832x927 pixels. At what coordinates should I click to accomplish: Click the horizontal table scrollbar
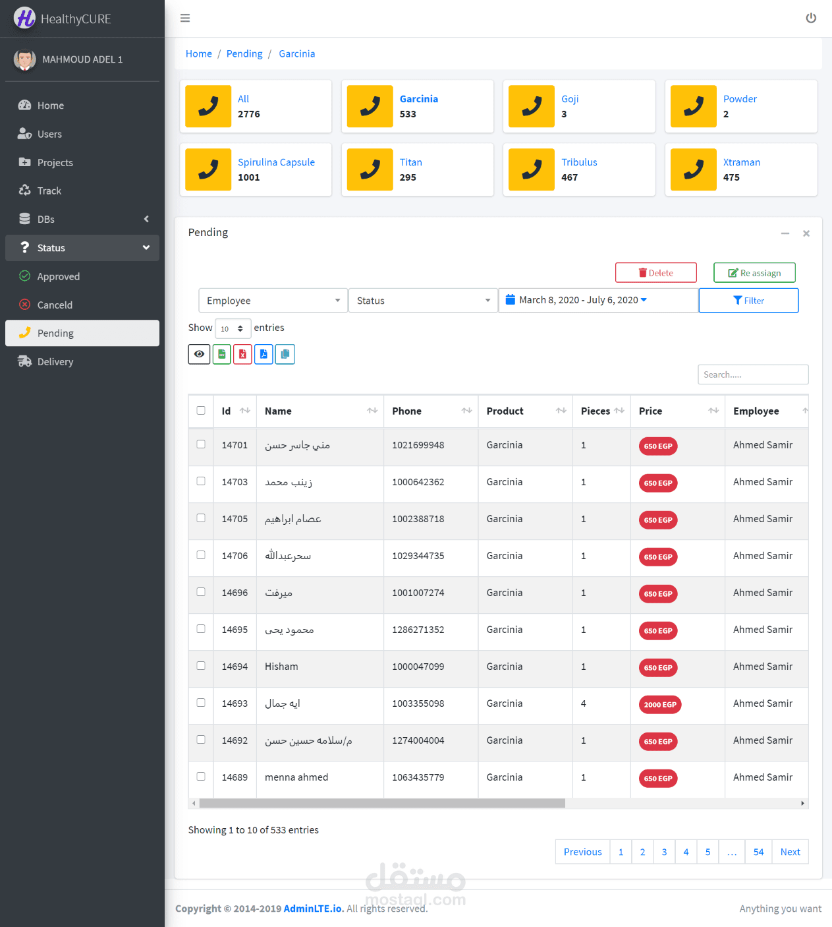pos(382,803)
